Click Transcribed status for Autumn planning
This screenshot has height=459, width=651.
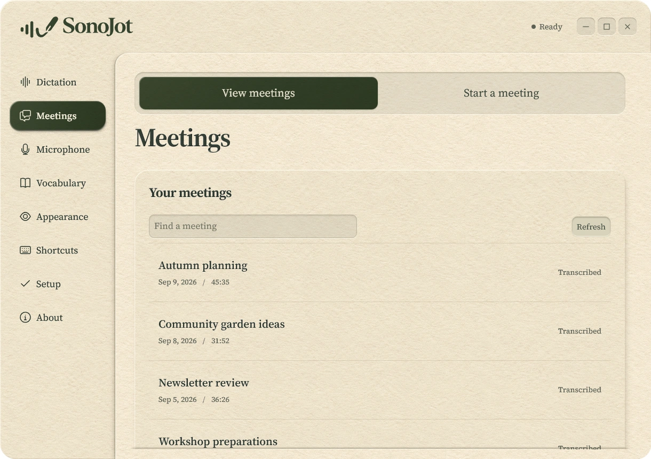(579, 272)
